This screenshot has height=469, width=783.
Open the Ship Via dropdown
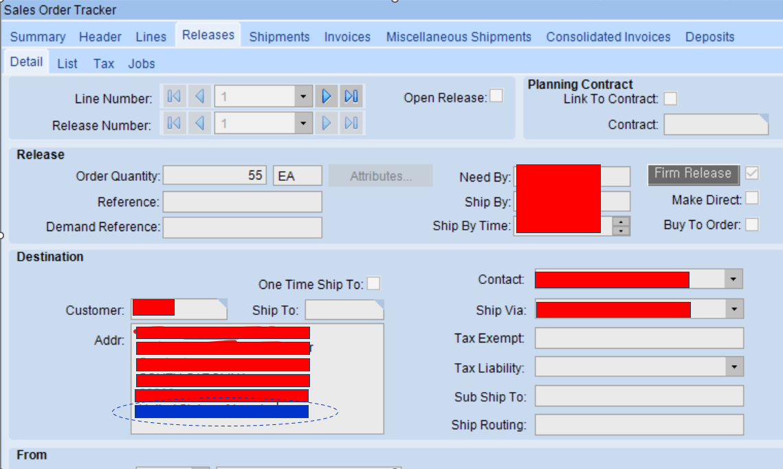tap(734, 309)
